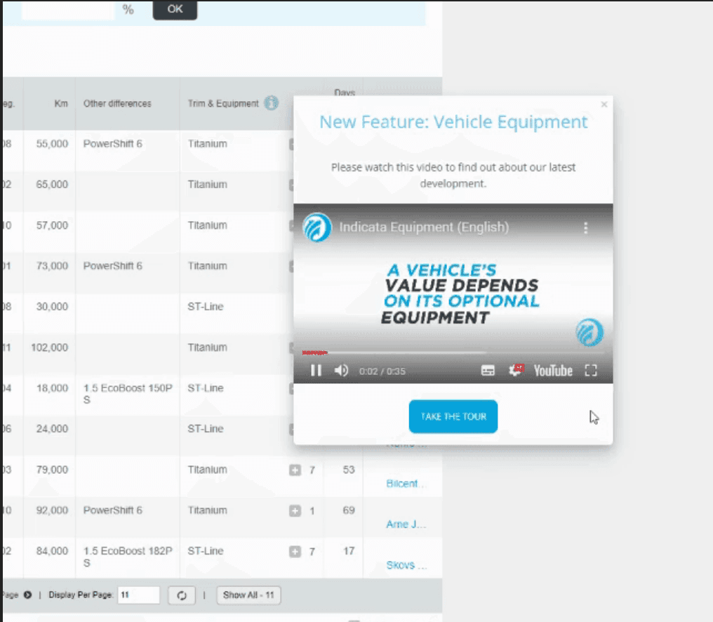Image resolution: width=713 pixels, height=622 pixels.
Task: Open the Arne J... dealer link
Action: [x=406, y=524]
